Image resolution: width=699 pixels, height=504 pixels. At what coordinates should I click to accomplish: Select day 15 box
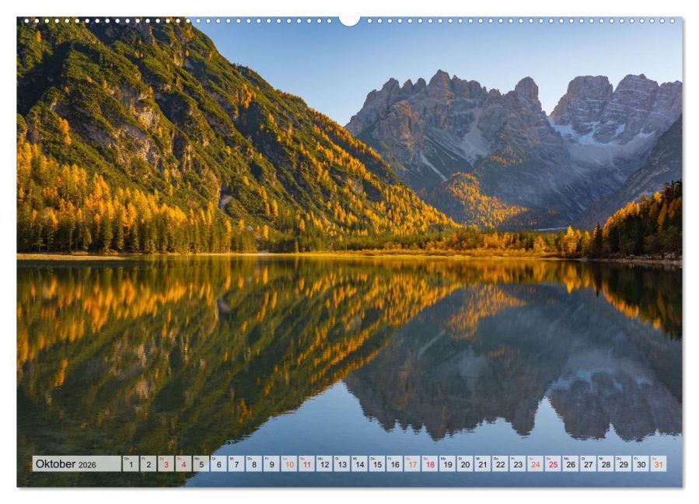(377, 464)
